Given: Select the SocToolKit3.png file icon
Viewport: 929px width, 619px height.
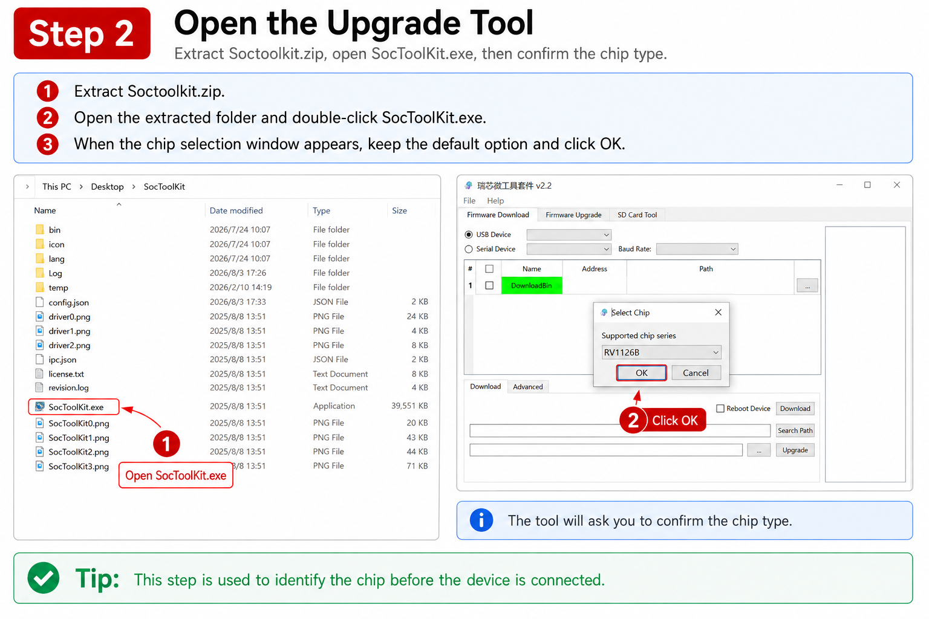Looking at the screenshot, I should pyautogui.click(x=40, y=466).
